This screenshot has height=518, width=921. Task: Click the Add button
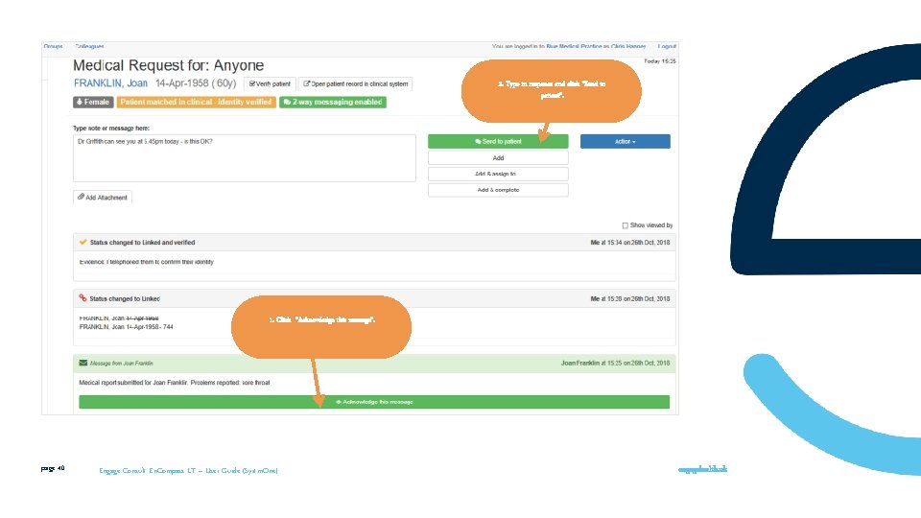point(498,158)
